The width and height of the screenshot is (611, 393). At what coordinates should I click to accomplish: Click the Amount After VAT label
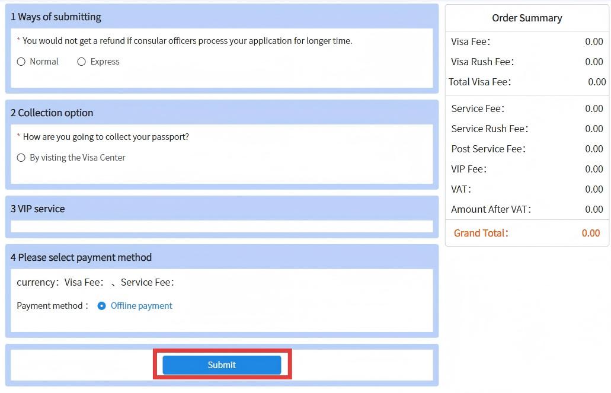tap(490, 209)
